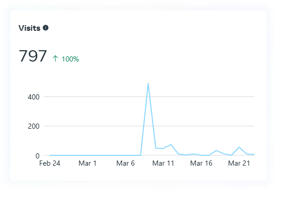Click the Mar 6 axis label
This screenshot has width=287, height=201.
(x=126, y=163)
